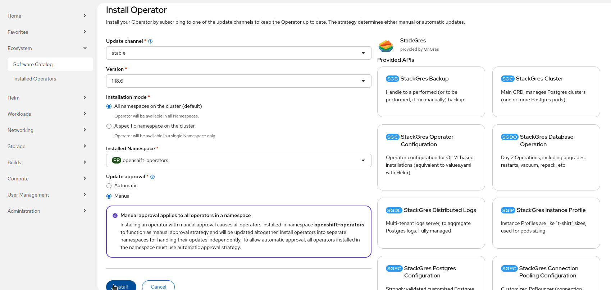Click the SGB badge on StackGres Backup

(392, 79)
